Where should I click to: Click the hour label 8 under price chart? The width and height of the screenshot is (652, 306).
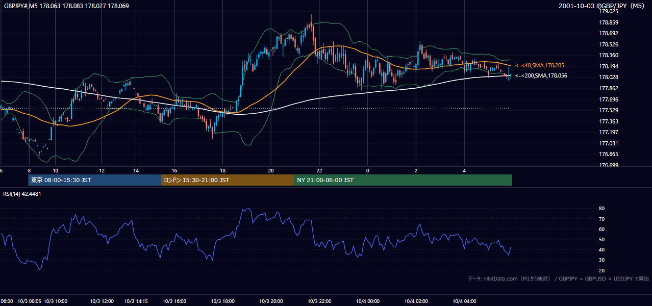pyautogui.click(x=29, y=170)
